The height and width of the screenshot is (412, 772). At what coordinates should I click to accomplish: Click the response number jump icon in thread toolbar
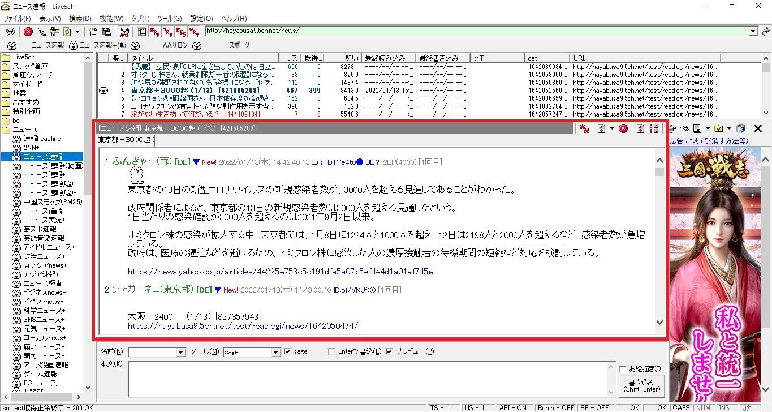[654, 128]
